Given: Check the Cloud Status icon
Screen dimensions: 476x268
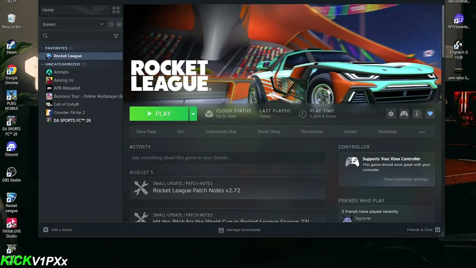Looking at the screenshot, I should [x=209, y=114].
